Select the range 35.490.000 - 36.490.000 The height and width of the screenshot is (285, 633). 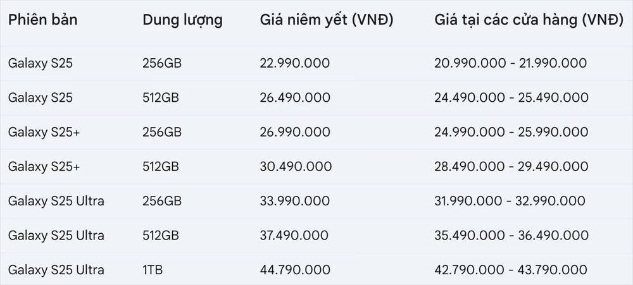(x=511, y=236)
